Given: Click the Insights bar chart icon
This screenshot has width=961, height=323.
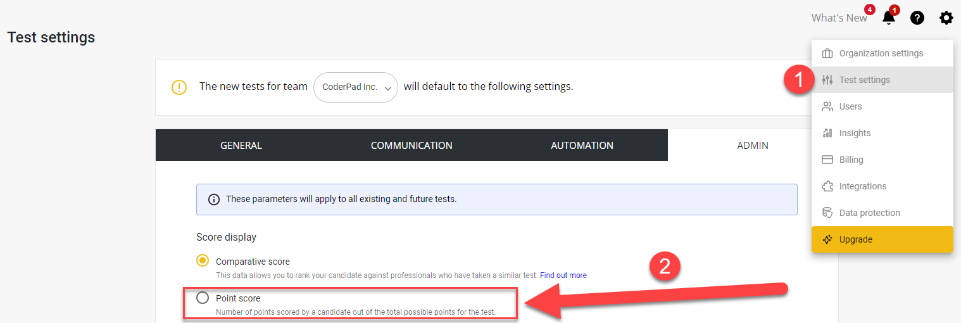Looking at the screenshot, I should [827, 133].
